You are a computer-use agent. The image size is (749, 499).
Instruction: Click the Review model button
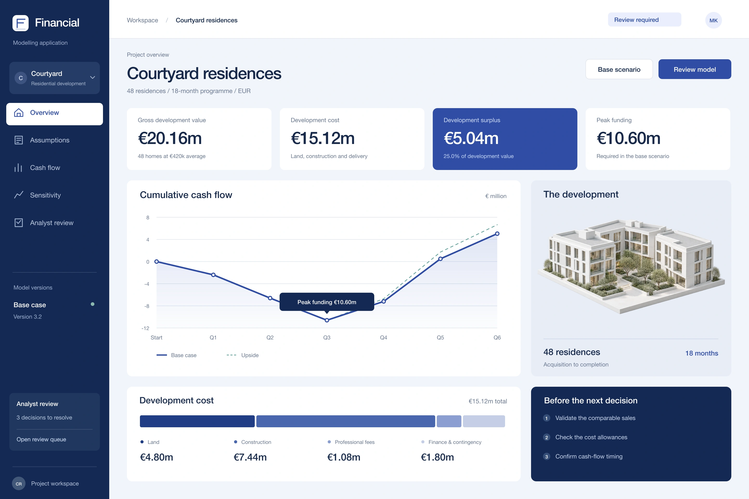click(695, 69)
